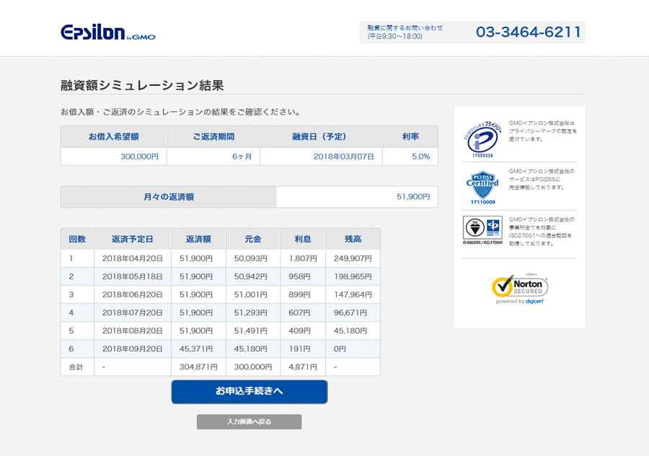Click the 回数 column header
The height and width of the screenshot is (456, 649).
click(x=77, y=239)
